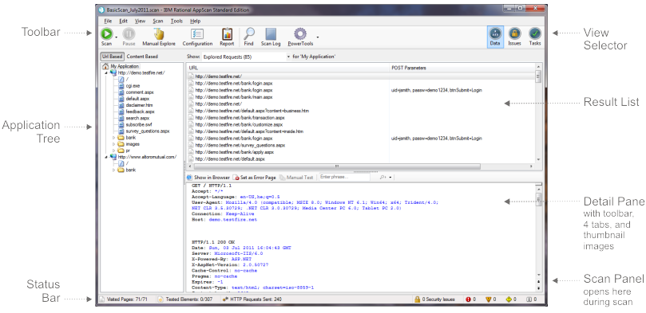Select the bank/main.aspx result row
The width and height of the screenshot is (646, 313).
[361, 97]
